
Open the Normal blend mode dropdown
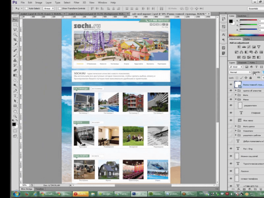point(240,72)
